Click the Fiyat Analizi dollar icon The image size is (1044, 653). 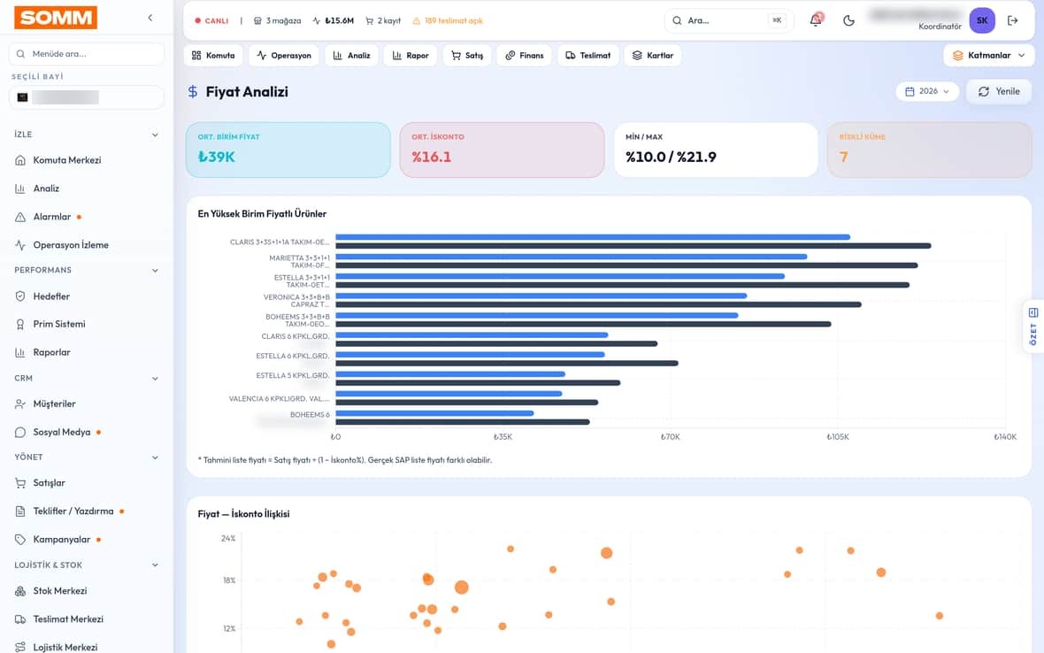pos(192,92)
